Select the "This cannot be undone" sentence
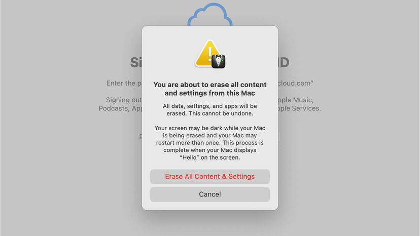This screenshot has height=236, width=420. tap(221, 113)
